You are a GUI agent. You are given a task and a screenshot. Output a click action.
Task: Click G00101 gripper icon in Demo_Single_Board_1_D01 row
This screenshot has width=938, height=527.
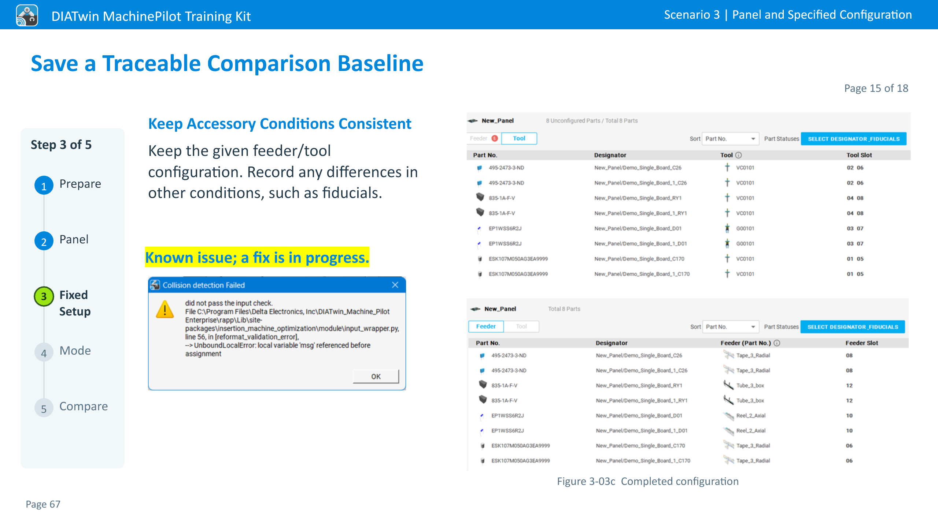[727, 243]
